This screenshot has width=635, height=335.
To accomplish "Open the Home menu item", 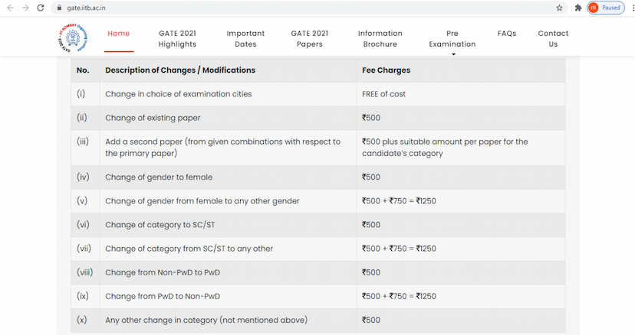I will point(119,34).
